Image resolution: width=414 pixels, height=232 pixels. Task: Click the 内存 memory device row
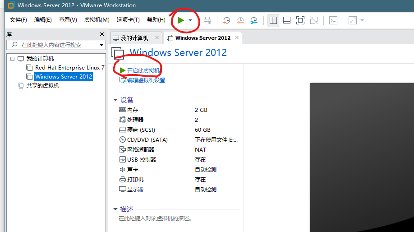(x=179, y=110)
